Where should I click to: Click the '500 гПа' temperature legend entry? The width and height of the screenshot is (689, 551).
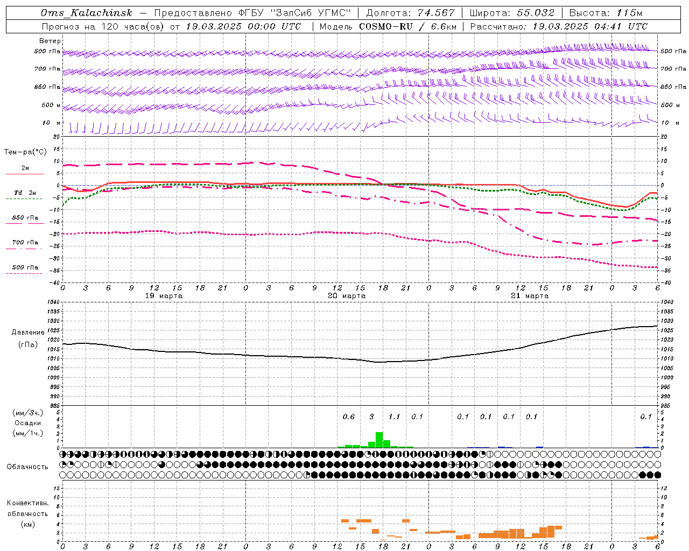click(x=25, y=267)
